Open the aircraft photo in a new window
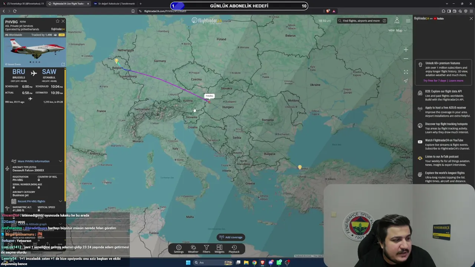This screenshot has width=475, height=267. coord(63,64)
